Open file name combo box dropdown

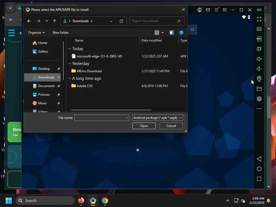click(x=127, y=118)
